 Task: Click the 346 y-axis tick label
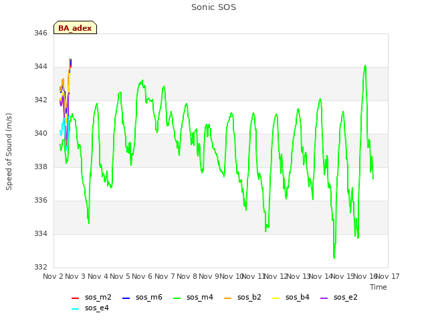(x=41, y=33)
